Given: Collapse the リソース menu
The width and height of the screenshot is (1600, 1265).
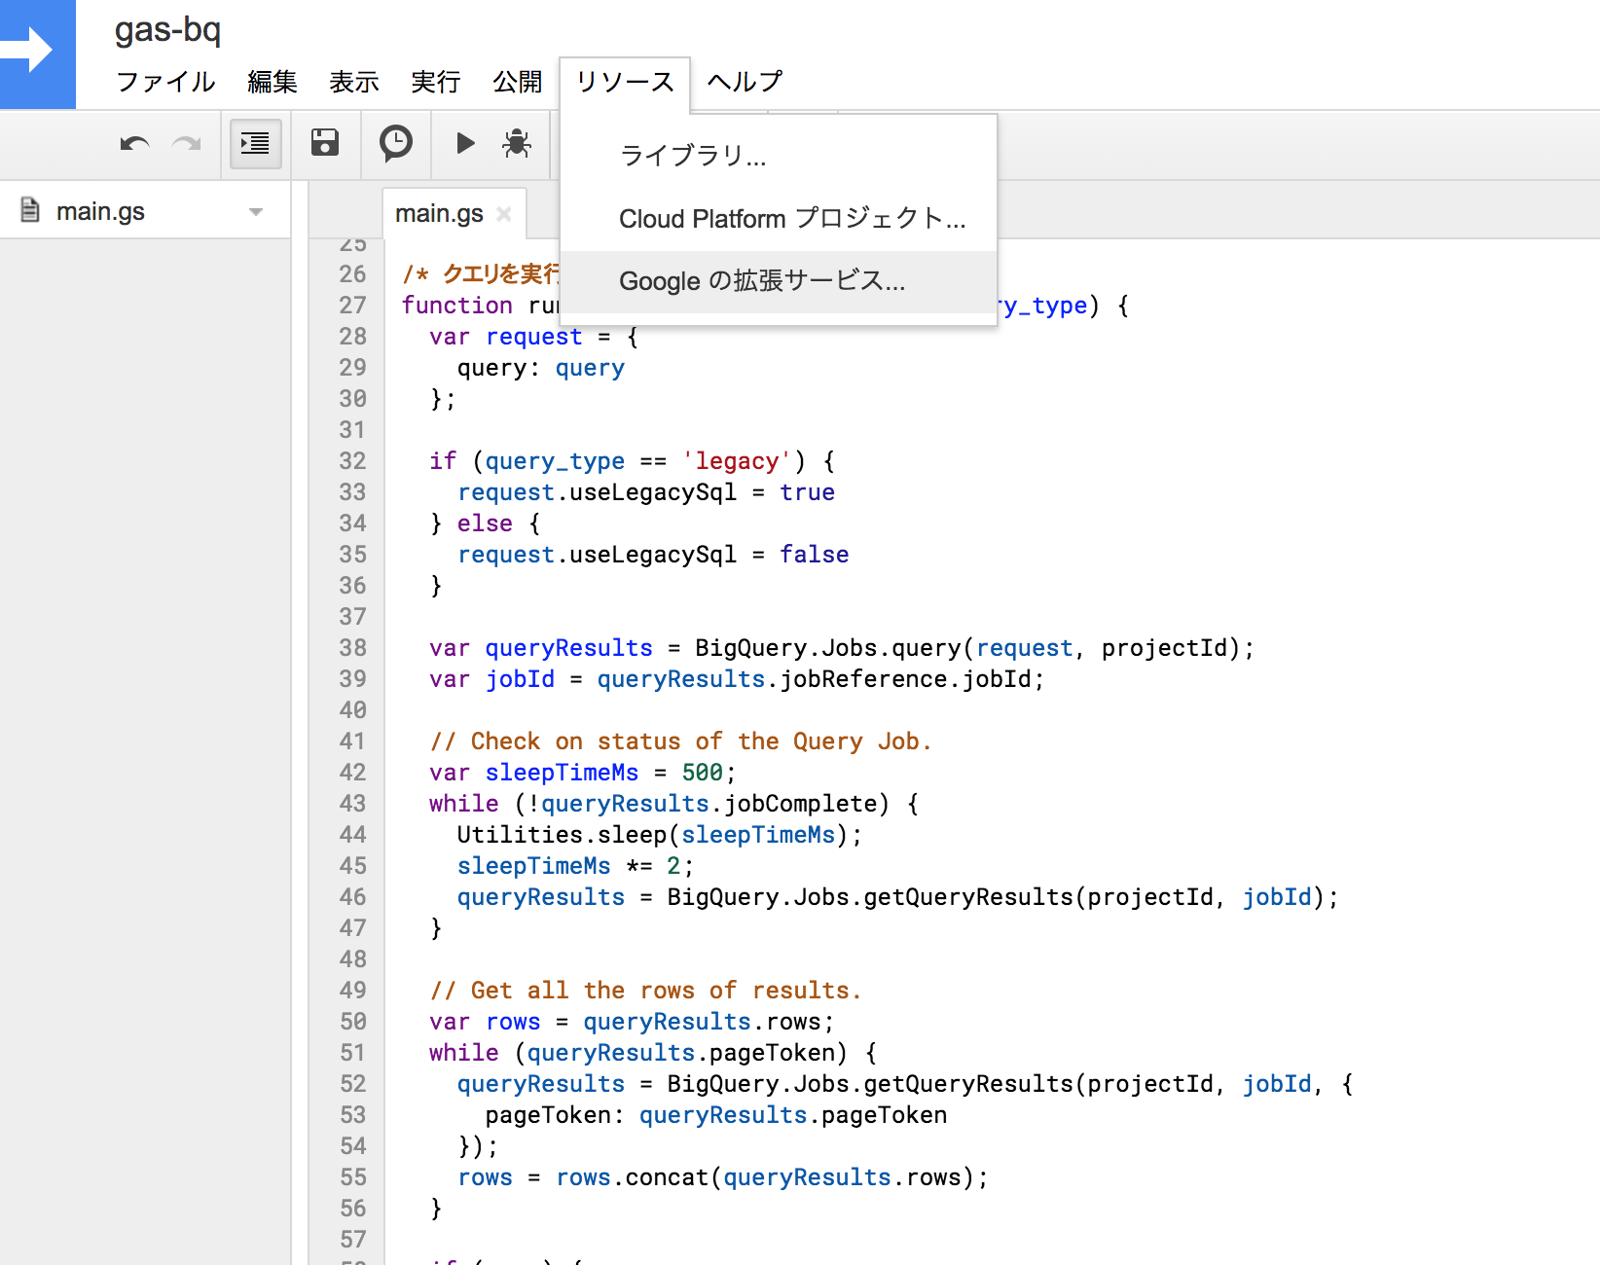Looking at the screenshot, I should pyautogui.click(x=625, y=82).
